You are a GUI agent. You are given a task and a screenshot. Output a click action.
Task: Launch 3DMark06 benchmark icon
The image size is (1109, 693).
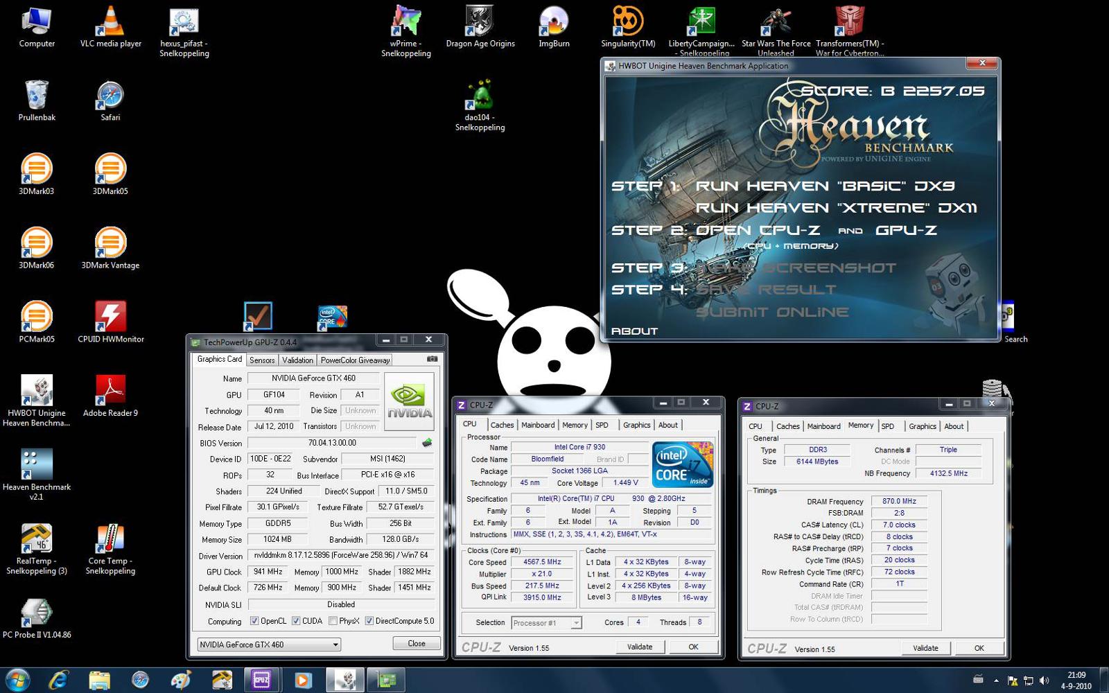pyautogui.click(x=37, y=248)
